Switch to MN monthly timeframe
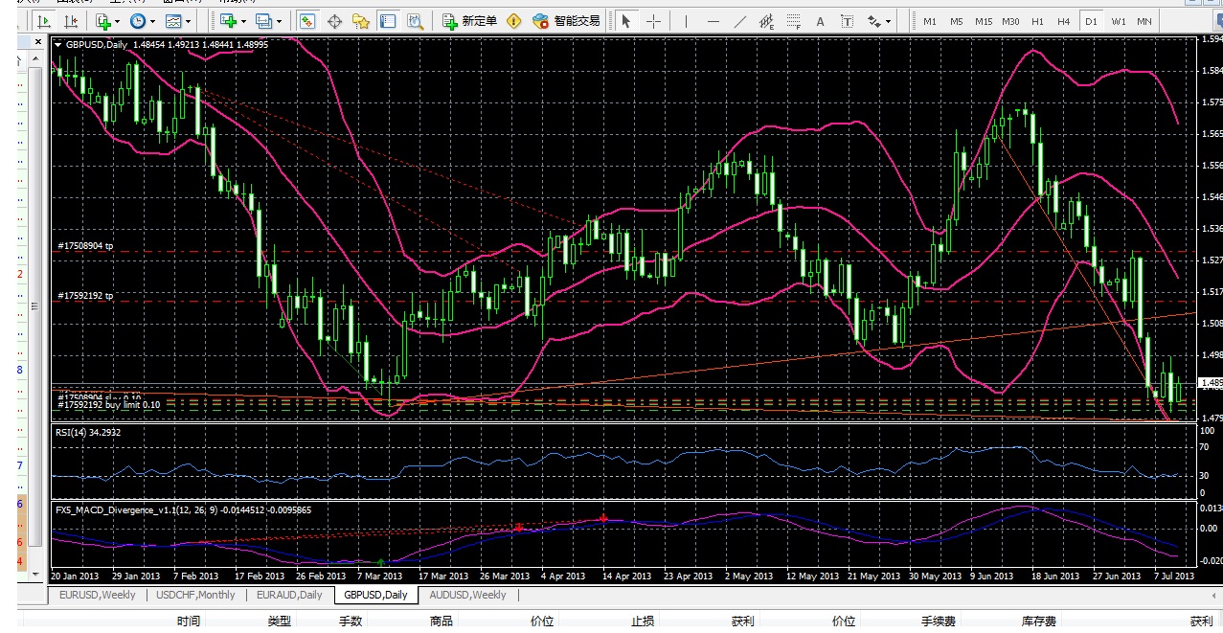This screenshot has width=1223, height=633. coord(1145,21)
